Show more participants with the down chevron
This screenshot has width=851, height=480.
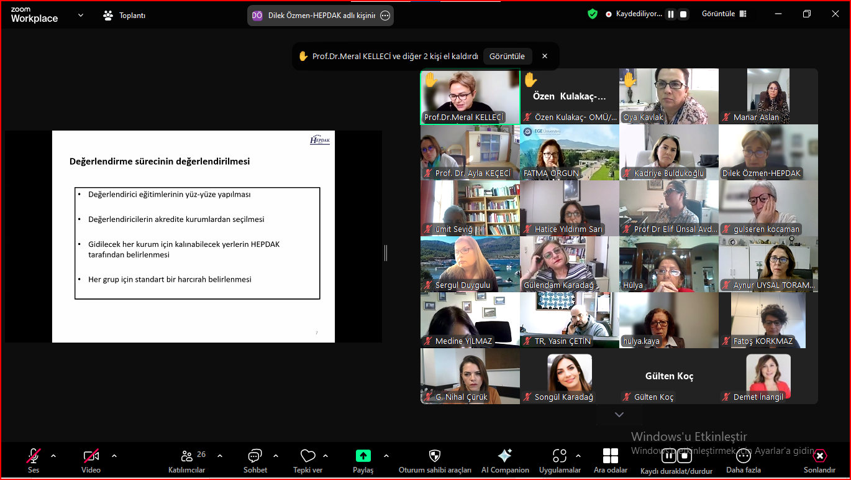[619, 415]
